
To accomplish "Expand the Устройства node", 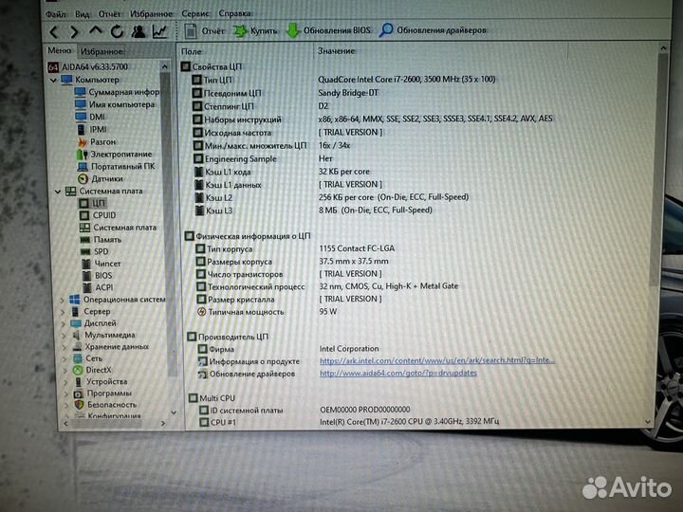I will click(65, 382).
